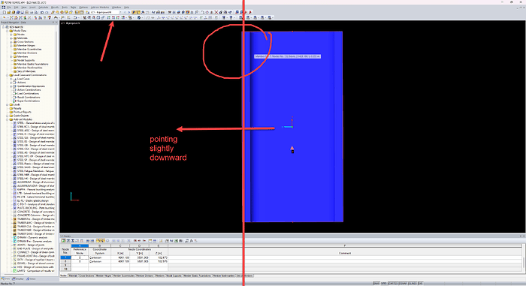Switch to navigator Display tab

(x=19, y=279)
